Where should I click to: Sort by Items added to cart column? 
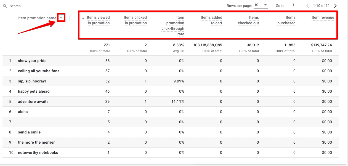tap(211, 20)
